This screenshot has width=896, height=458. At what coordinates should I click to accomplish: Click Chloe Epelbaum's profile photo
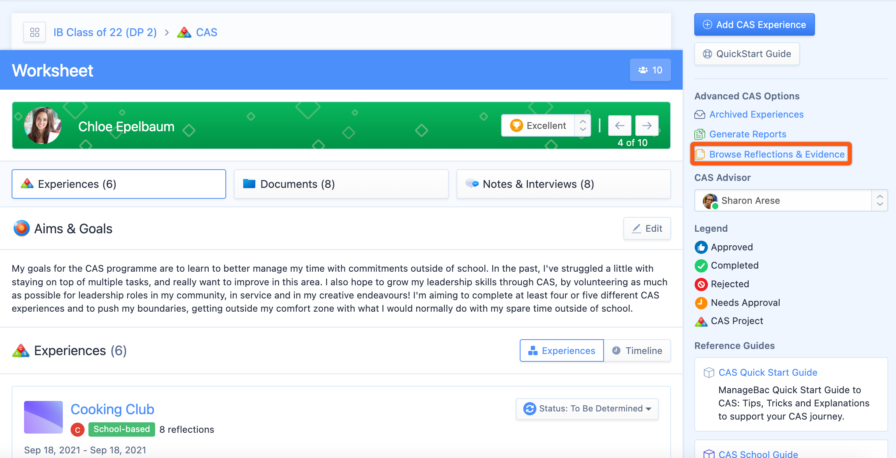click(x=43, y=125)
